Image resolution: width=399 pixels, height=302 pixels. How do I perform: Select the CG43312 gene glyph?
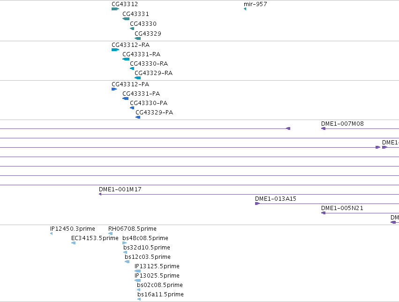[x=115, y=9]
